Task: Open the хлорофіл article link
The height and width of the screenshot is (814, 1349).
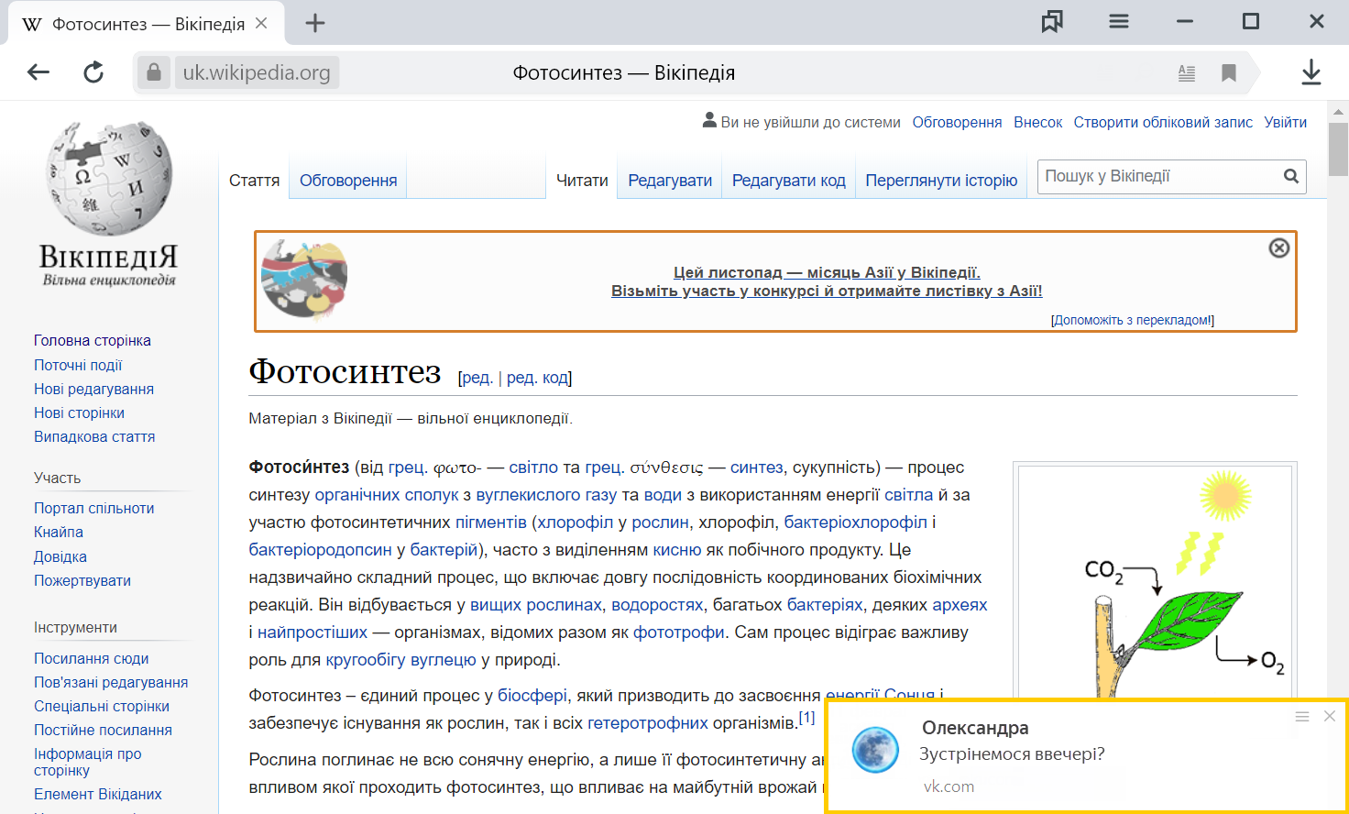Action: 575,522
